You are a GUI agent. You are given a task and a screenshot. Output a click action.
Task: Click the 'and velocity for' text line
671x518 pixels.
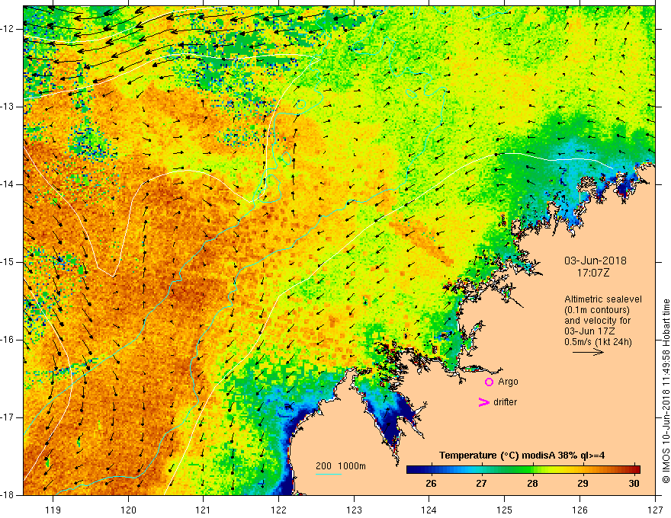(x=597, y=321)
